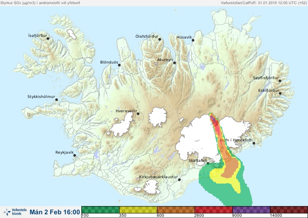Image resolution: width=308 pixels, height=218 pixels.
Task: Click the purple 9000 legend swatch
Action: [x=251, y=210]
